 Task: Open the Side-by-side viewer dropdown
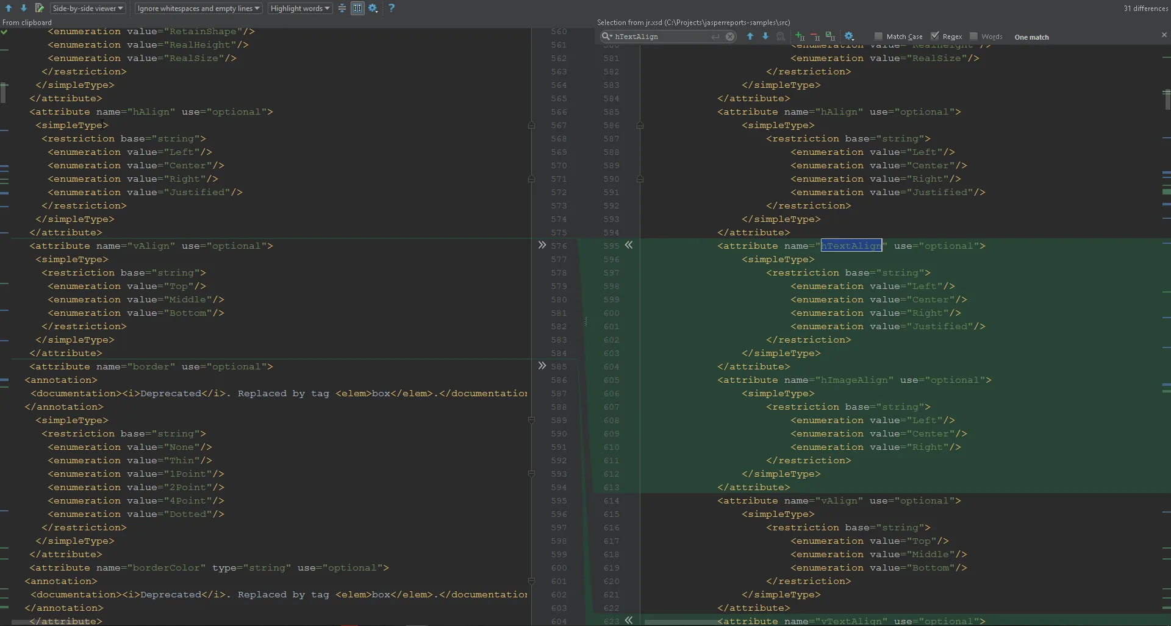[88, 8]
